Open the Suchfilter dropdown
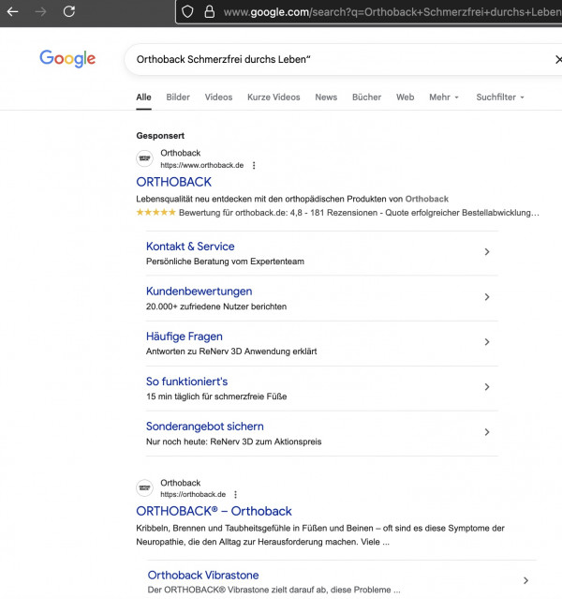The image size is (562, 599). 500,97
